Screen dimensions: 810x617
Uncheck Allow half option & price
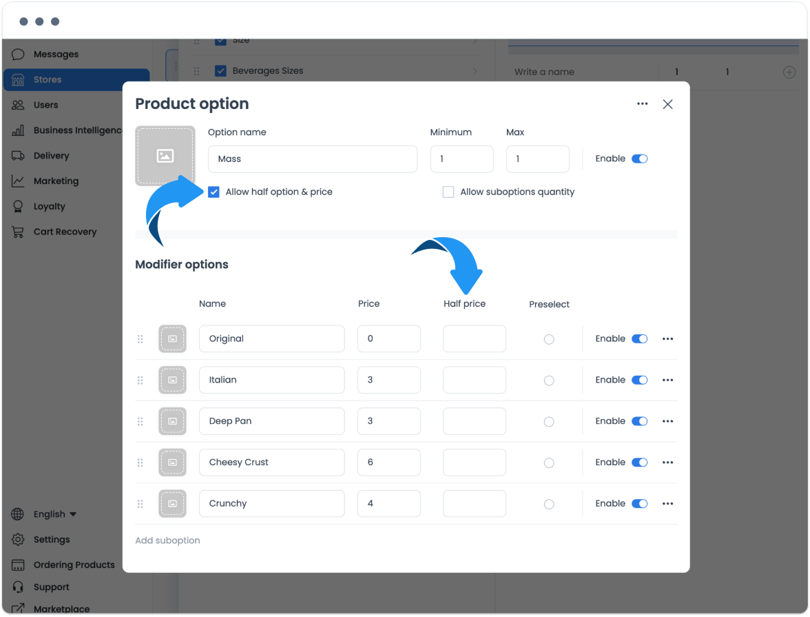click(x=214, y=192)
